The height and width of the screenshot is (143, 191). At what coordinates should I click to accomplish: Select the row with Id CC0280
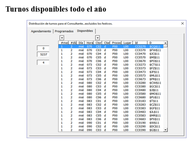pos(111,83)
